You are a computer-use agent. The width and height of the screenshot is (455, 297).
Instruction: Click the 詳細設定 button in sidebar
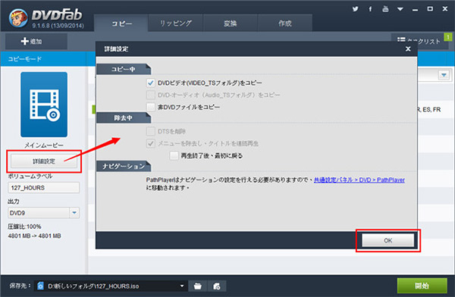pyautogui.click(x=44, y=161)
